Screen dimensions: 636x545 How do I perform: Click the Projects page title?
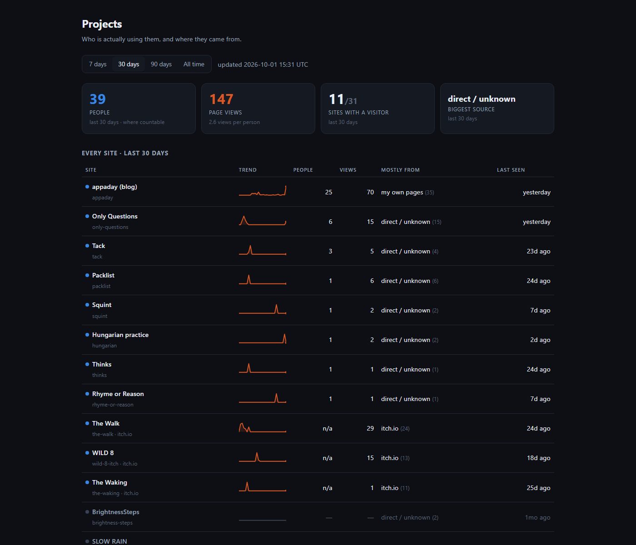pos(102,24)
